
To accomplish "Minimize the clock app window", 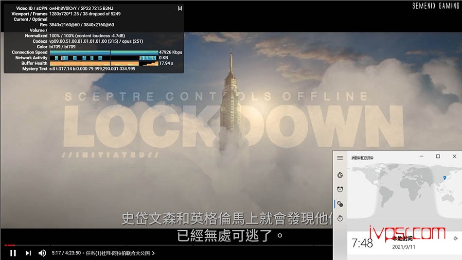I will tap(422, 156).
